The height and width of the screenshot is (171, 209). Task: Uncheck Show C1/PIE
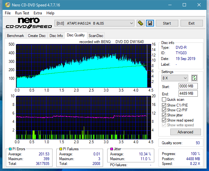pos(164,105)
